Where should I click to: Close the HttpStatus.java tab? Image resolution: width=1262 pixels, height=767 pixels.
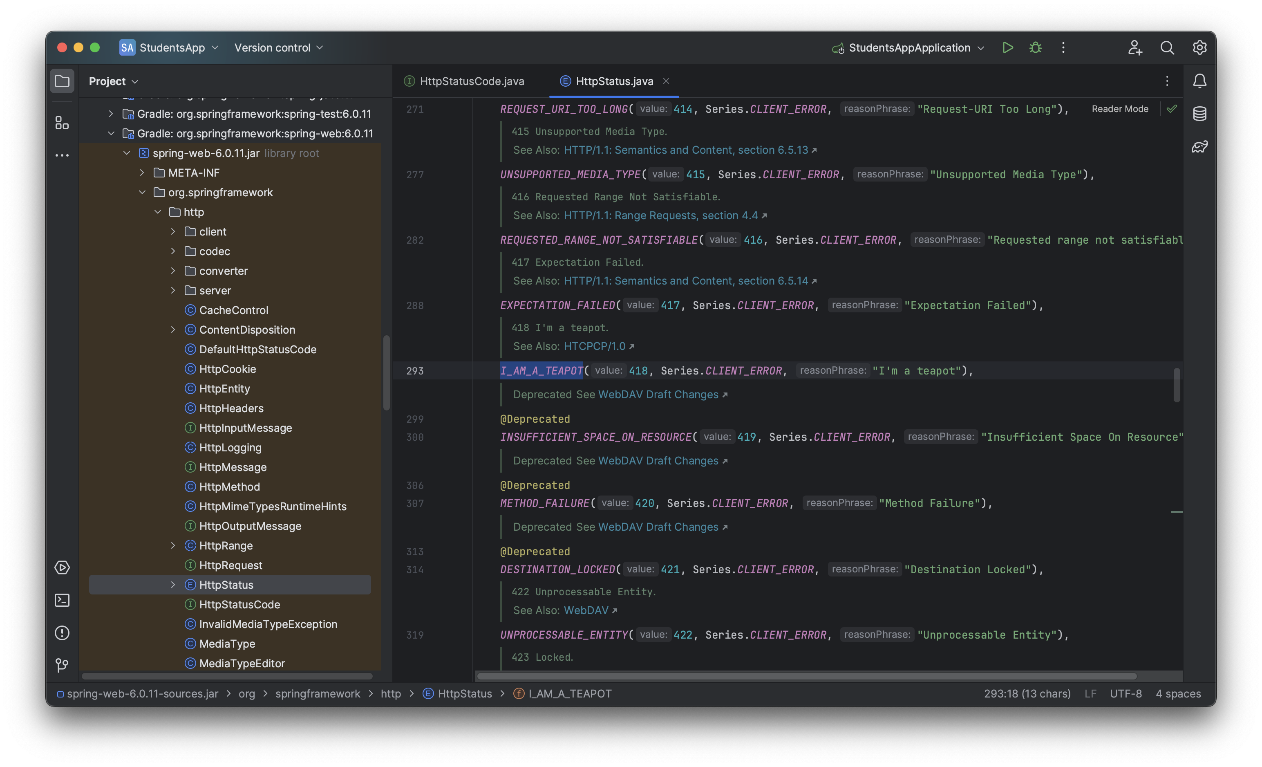[666, 81]
